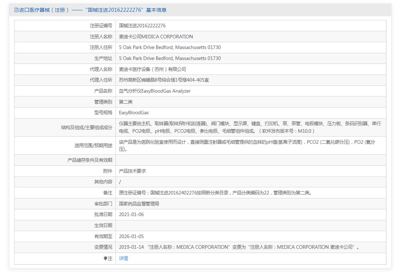The image size is (395, 275).
Task: Select approving department 国家药品监督管理局
Action: tap(139, 204)
